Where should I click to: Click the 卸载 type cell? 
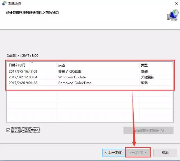(x=144, y=83)
